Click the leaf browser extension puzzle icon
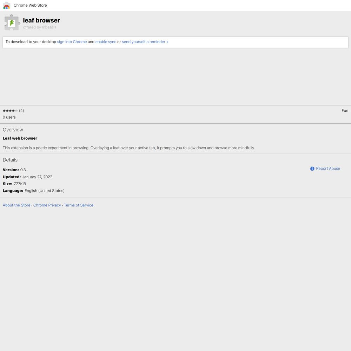The width and height of the screenshot is (351, 351). click(x=12, y=23)
